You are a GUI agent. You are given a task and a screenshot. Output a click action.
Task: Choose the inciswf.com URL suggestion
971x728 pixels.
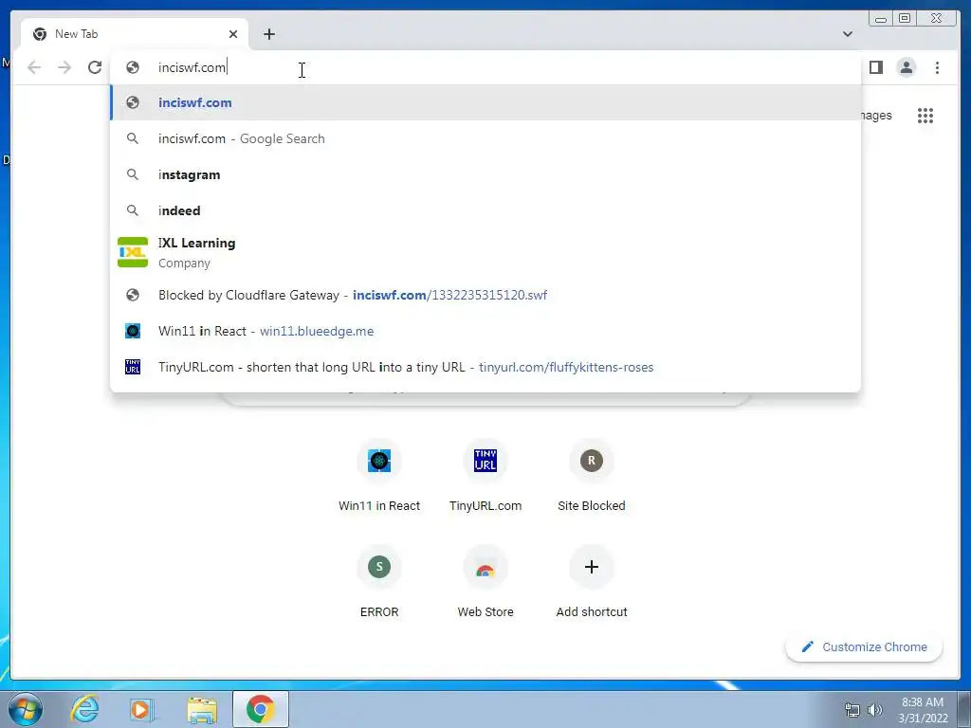coord(485,102)
